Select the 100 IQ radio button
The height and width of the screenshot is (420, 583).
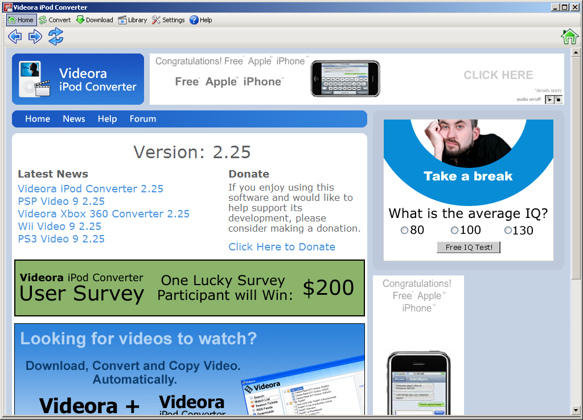(454, 230)
